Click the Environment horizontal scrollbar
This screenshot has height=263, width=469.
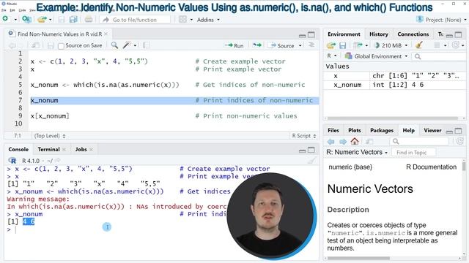(x=393, y=118)
